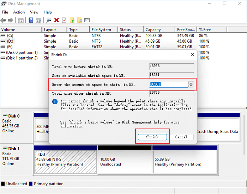Viewport: 247px width, 194px height.
Task: Sort by the Layout column header
Action: tap(54, 30)
